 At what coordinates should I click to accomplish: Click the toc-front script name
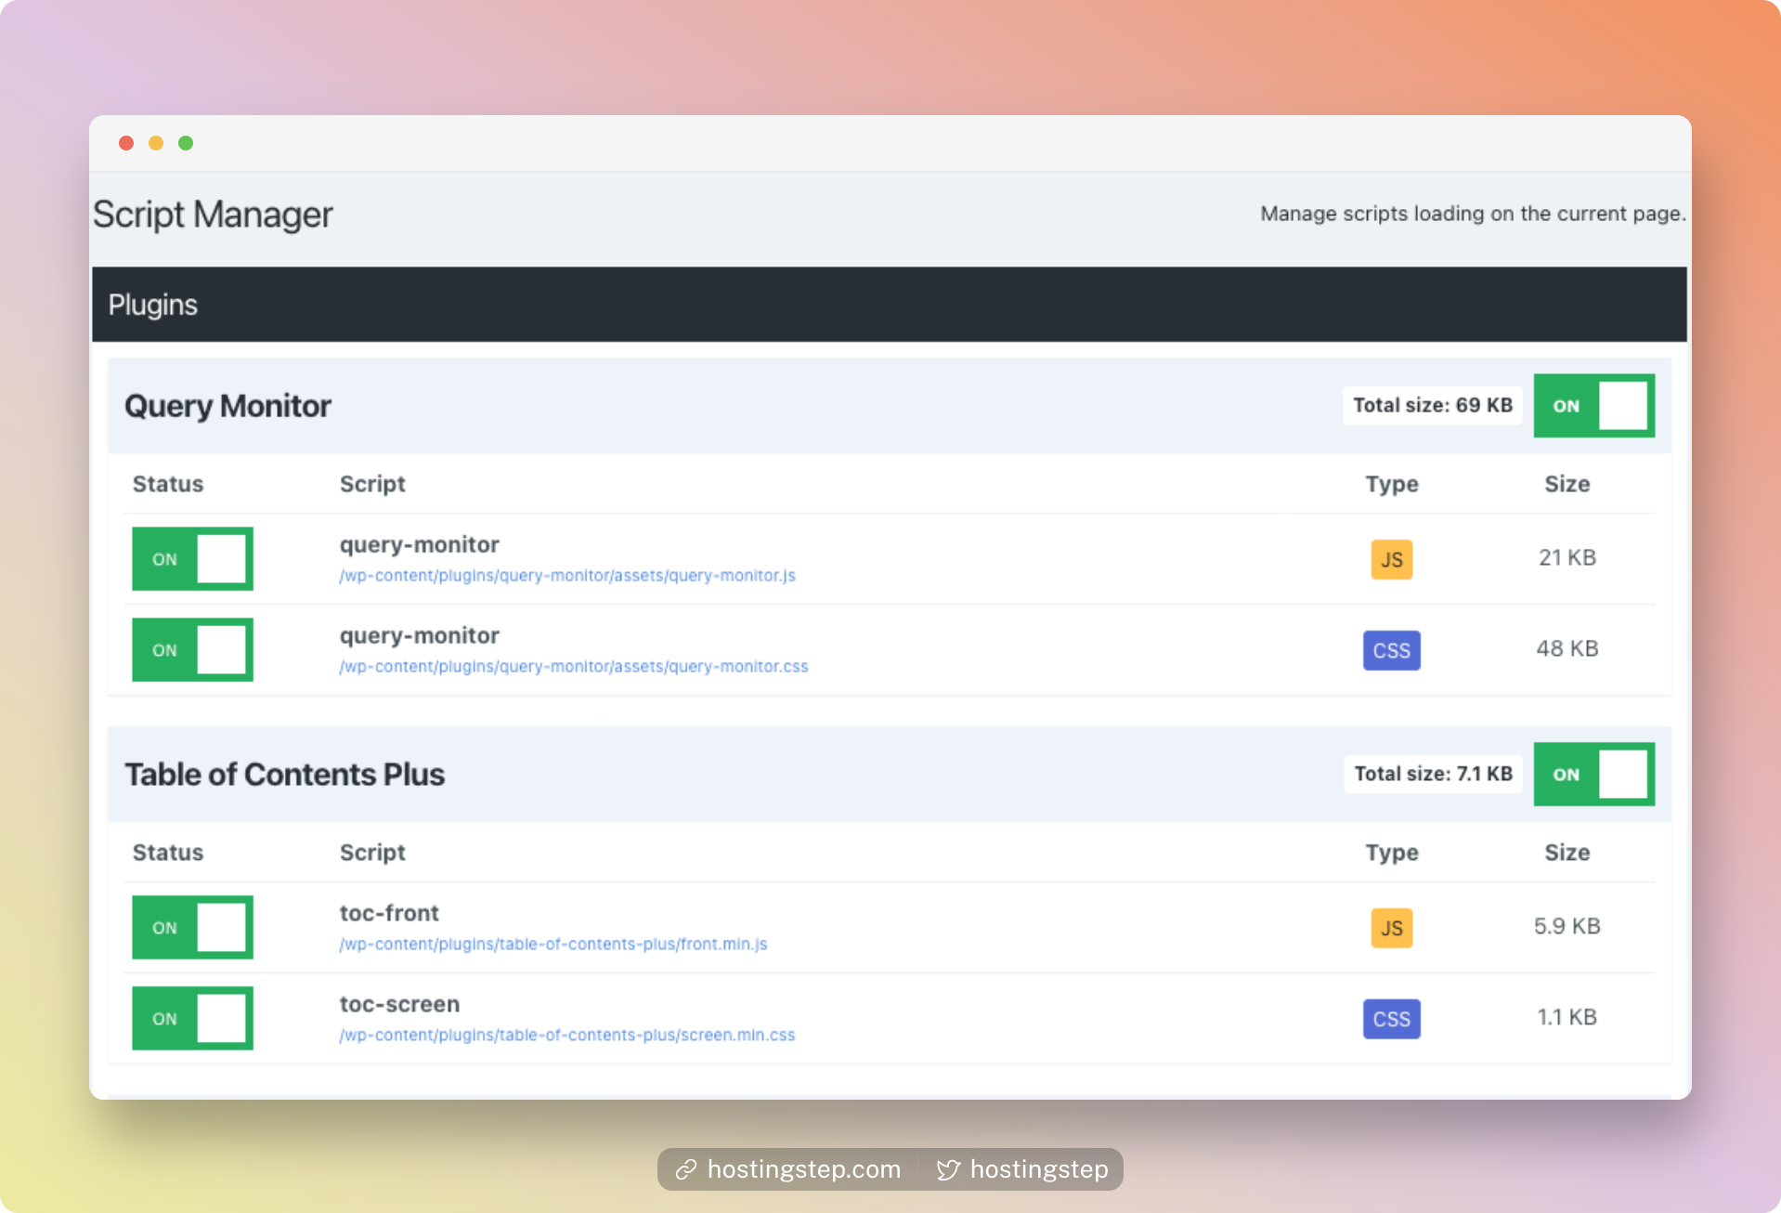(389, 913)
